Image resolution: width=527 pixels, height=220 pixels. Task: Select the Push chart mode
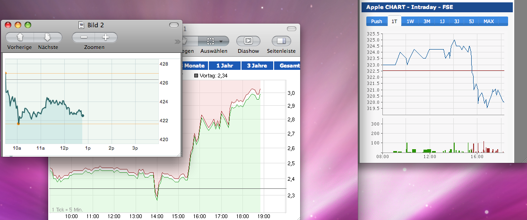[x=376, y=21]
